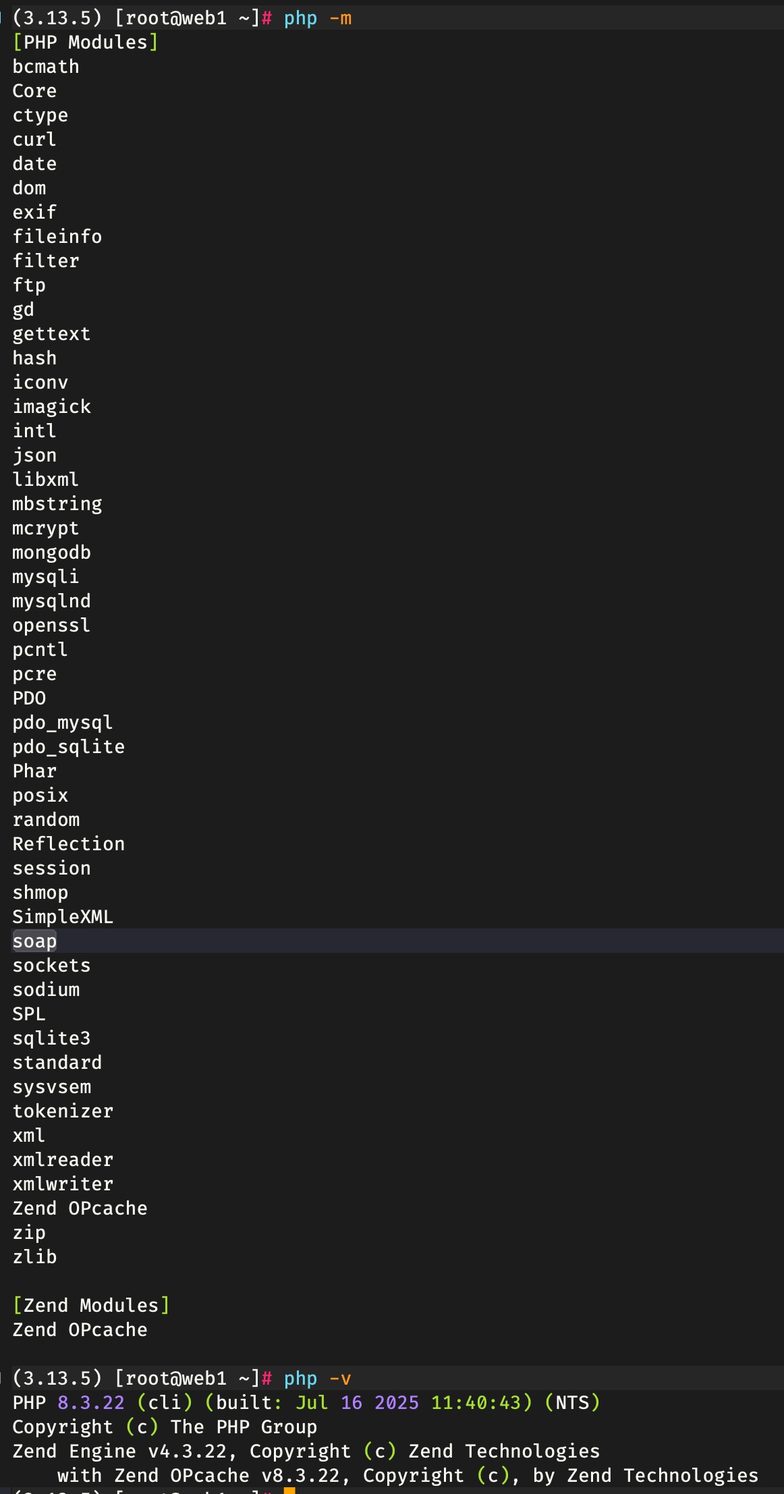Click the pdo_sqlite module entry
Screen dimensions: 784x1494
(x=68, y=747)
